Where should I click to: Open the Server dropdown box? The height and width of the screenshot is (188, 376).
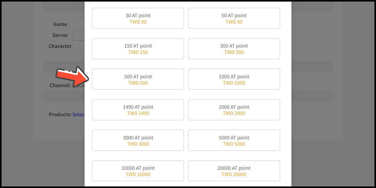(x=78, y=35)
